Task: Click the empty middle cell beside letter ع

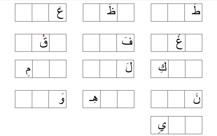Action: coord(40,13)
